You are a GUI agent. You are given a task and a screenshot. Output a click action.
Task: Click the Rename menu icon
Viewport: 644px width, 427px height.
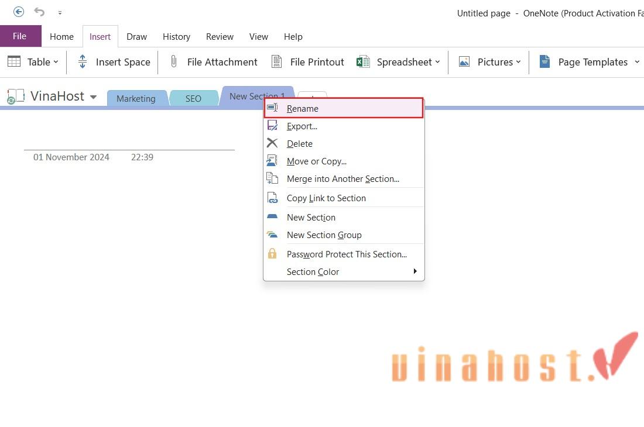tap(272, 108)
